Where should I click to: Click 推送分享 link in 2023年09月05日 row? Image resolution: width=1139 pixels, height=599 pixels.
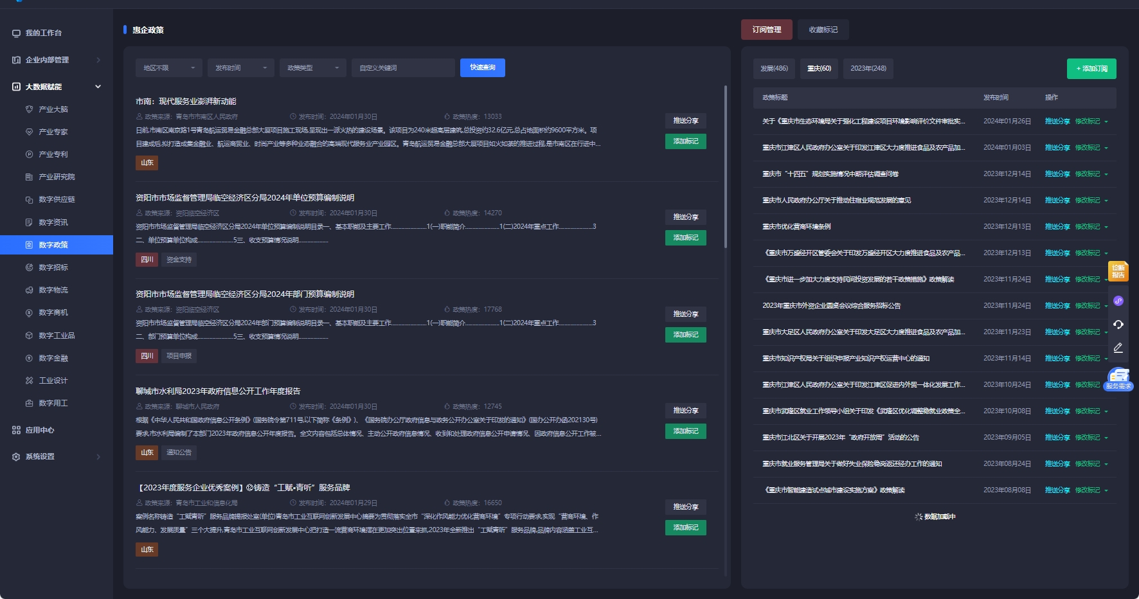(x=1057, y=438)
